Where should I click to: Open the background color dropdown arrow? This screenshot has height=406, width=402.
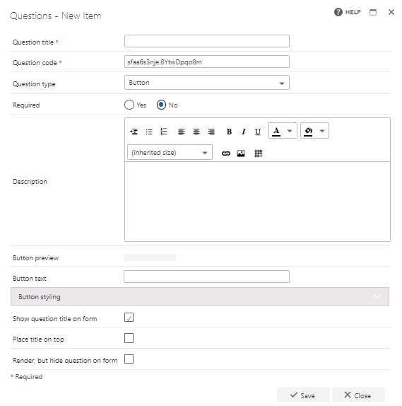pos(322,131)
